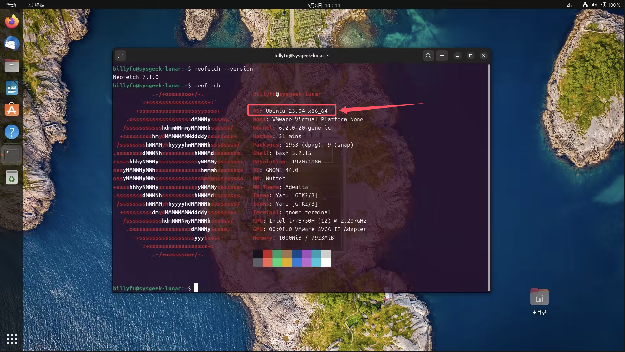The image size is (625, 352).
Task: Open the terminal hamburger menu
Action: pos(442,56)
